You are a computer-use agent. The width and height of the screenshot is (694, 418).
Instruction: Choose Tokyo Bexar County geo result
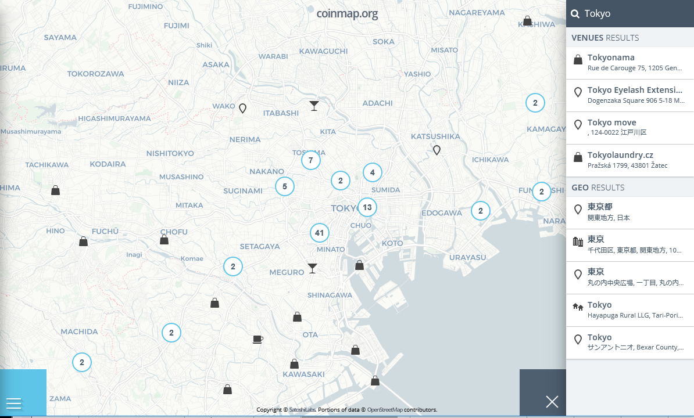click(629, 343)
